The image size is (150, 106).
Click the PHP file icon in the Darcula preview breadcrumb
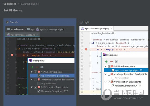(x=37, y=29)
